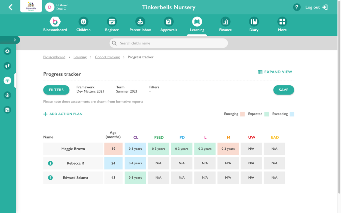This screenshot has height=213, width=341.
Task: Open the Parent Inbox icon
Action: pyautogui.click(x=140, y=21)
